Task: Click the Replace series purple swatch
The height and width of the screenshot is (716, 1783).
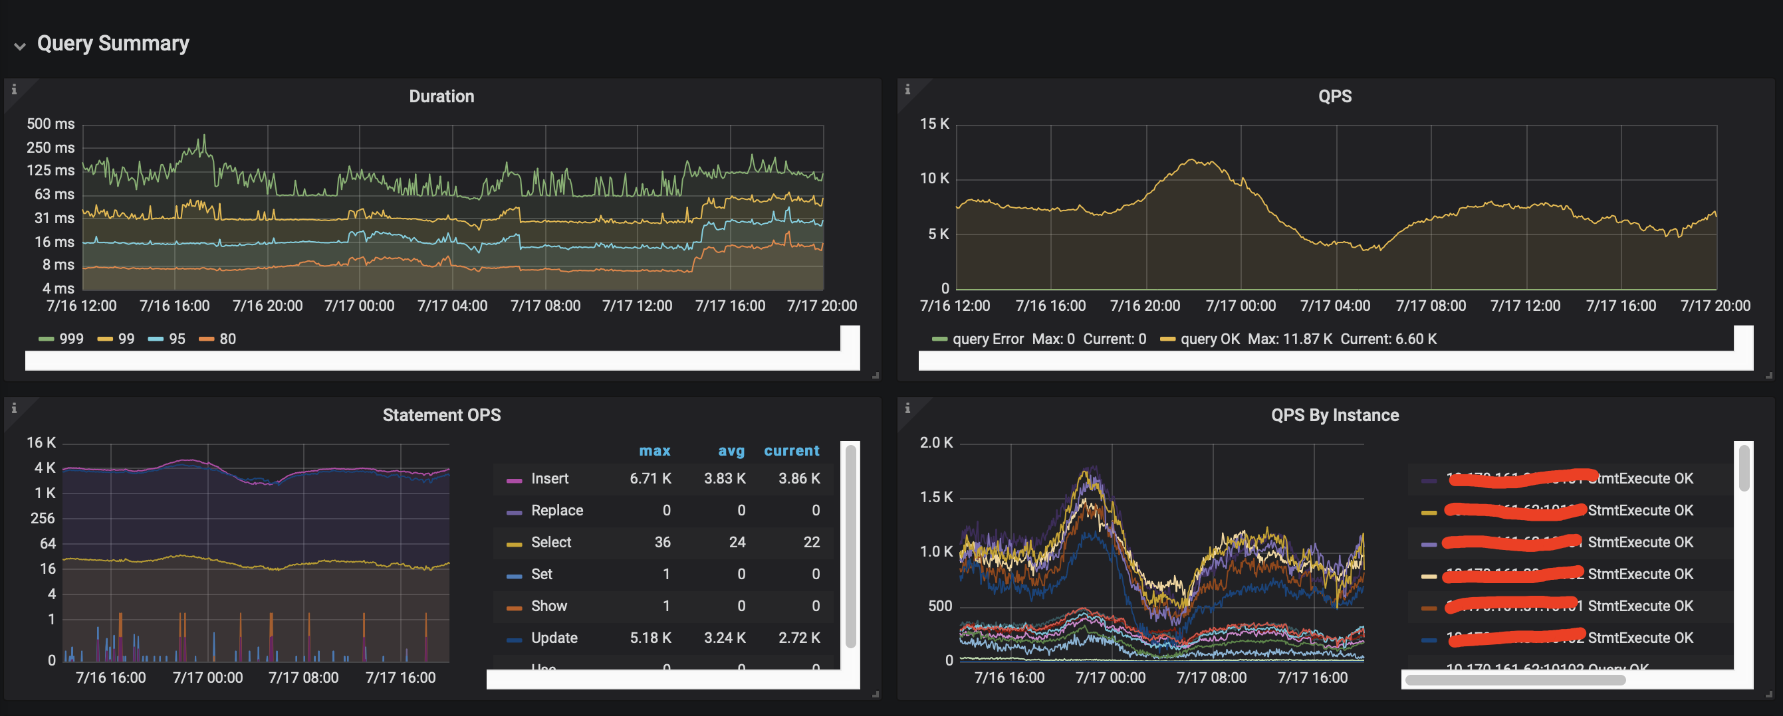Action: click(515, 512)
